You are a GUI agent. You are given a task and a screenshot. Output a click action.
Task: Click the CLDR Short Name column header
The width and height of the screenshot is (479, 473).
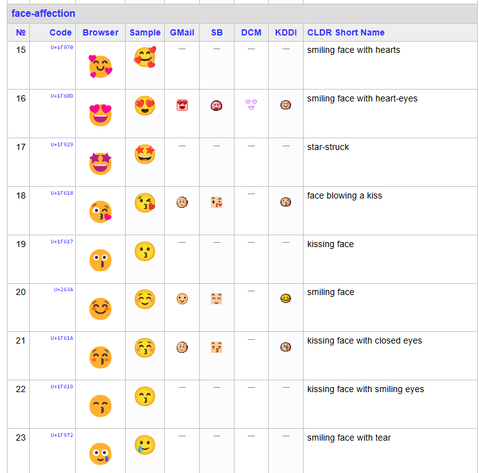346,32
